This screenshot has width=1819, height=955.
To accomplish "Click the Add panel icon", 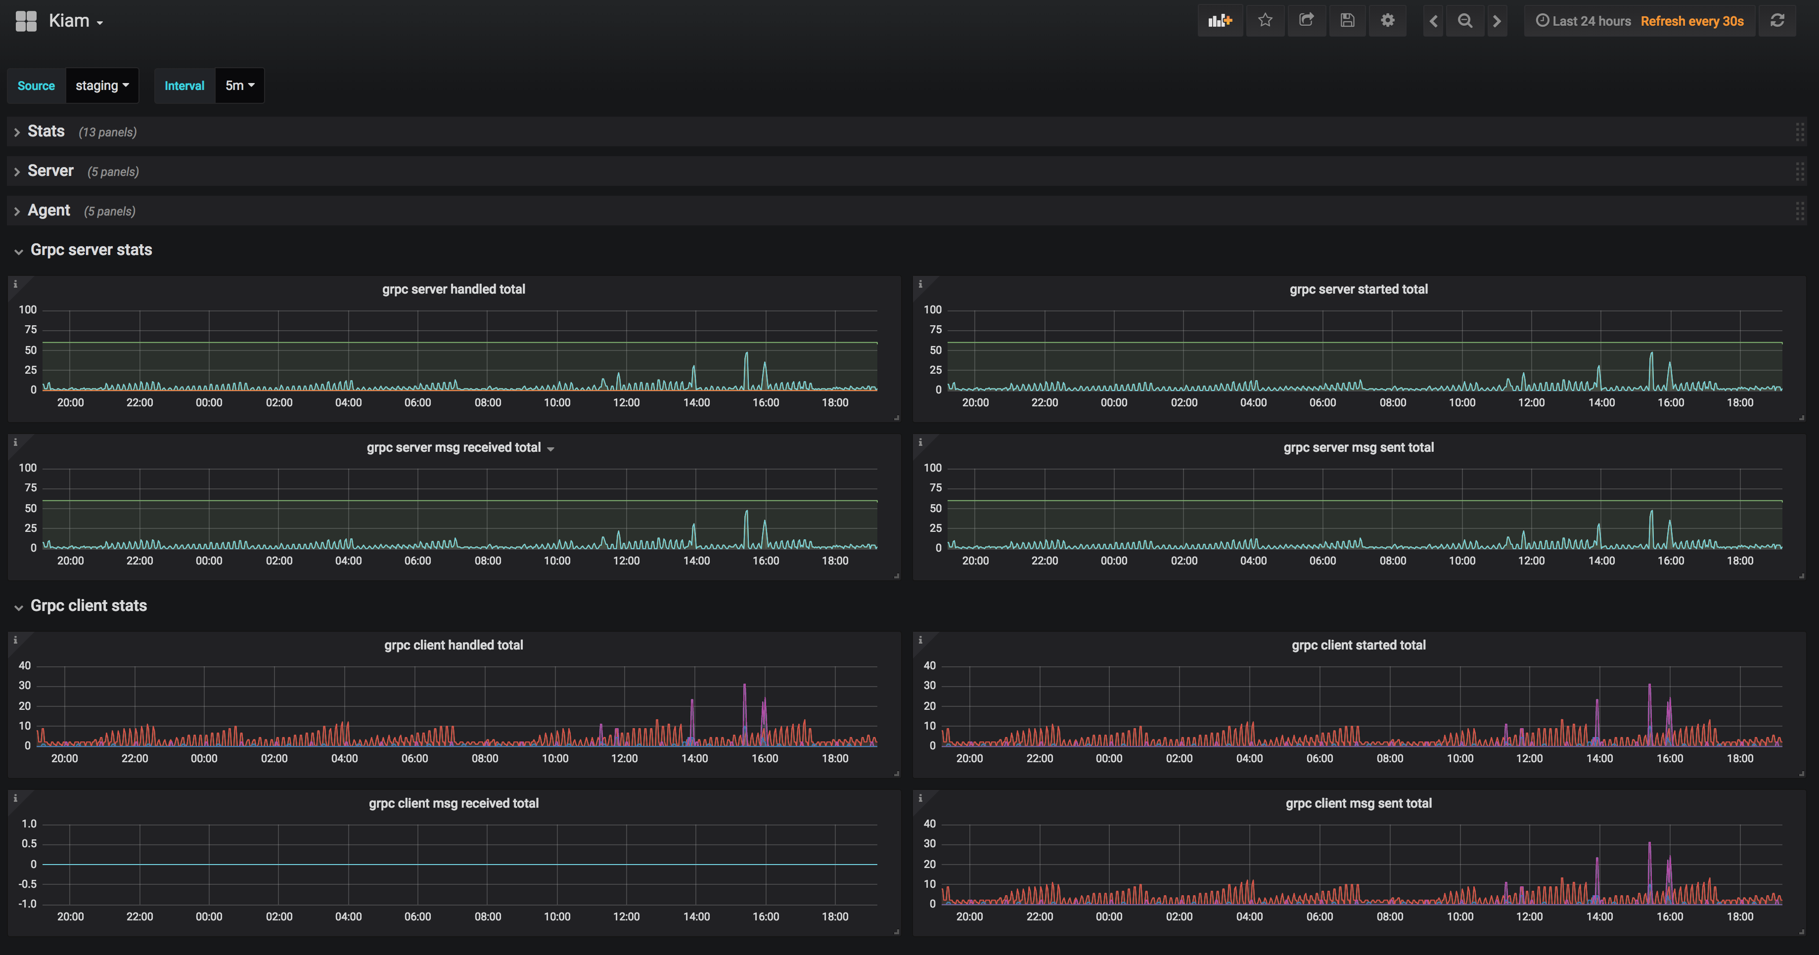I will coord(1220,20).
